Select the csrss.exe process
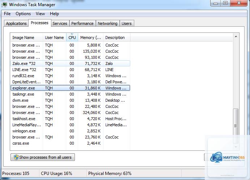The height and width of the screenshot is (180, 250). click(70, 143)
